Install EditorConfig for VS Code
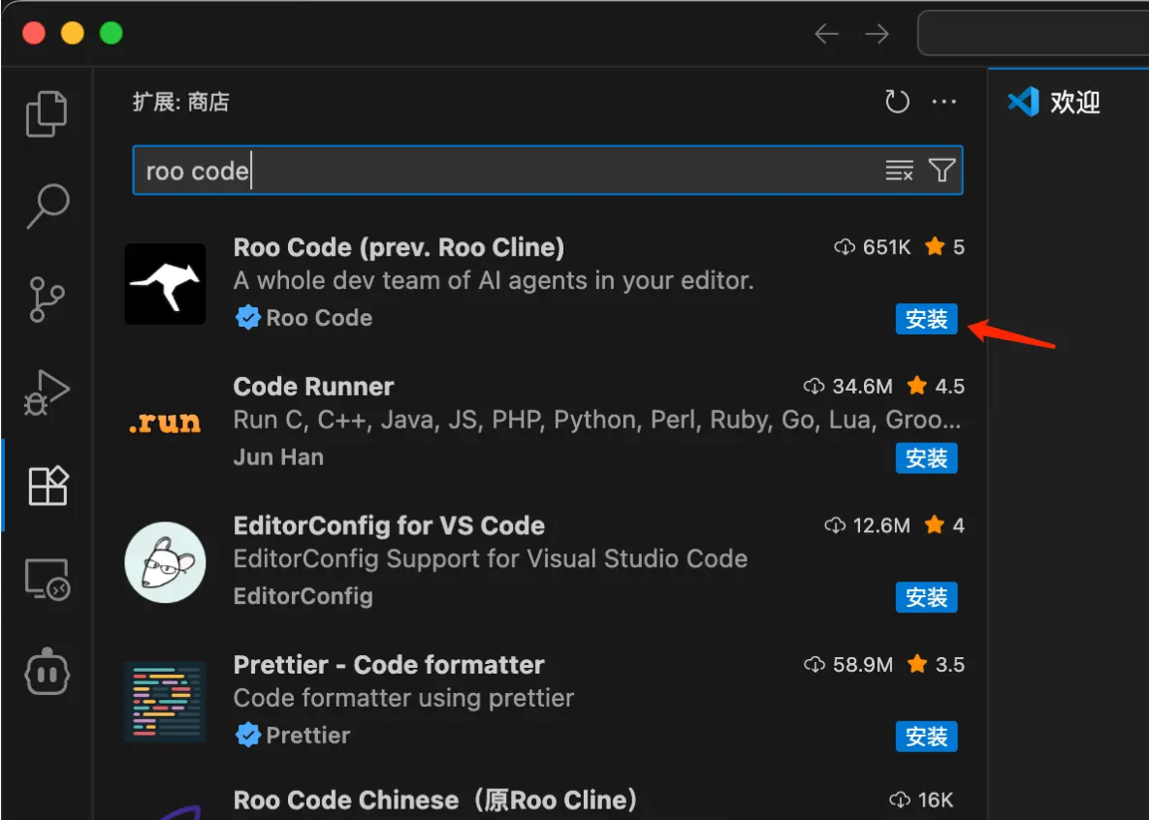The height and width of the screenshot is (820, 1149). pyautogui.click(x=926, y=597)
